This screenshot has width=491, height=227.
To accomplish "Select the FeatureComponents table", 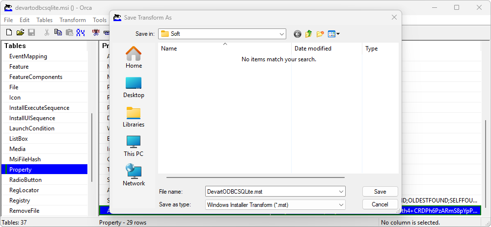I will tap(45, 77).
